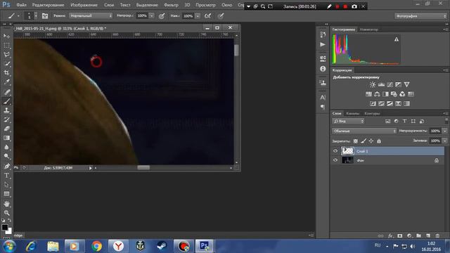This screenshot has width=450, height=253.
Task: Select the Horizontal Type tool
Action: click(6, 175)
